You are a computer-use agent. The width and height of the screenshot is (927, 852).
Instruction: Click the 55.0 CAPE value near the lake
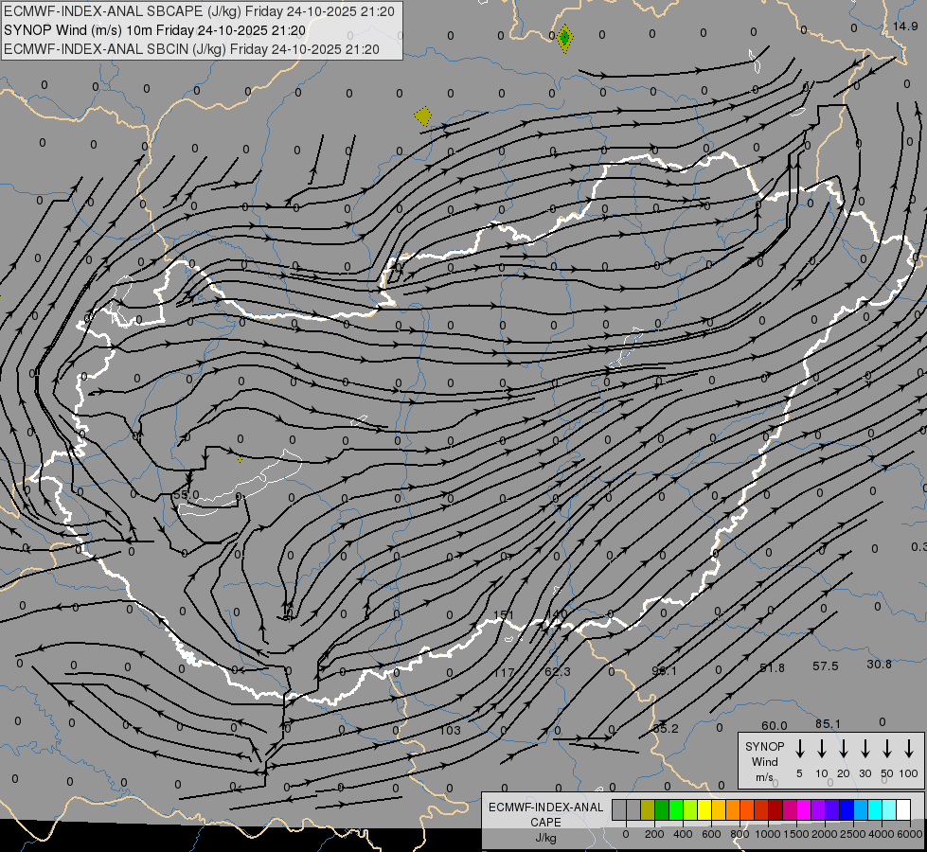[187, 494]
